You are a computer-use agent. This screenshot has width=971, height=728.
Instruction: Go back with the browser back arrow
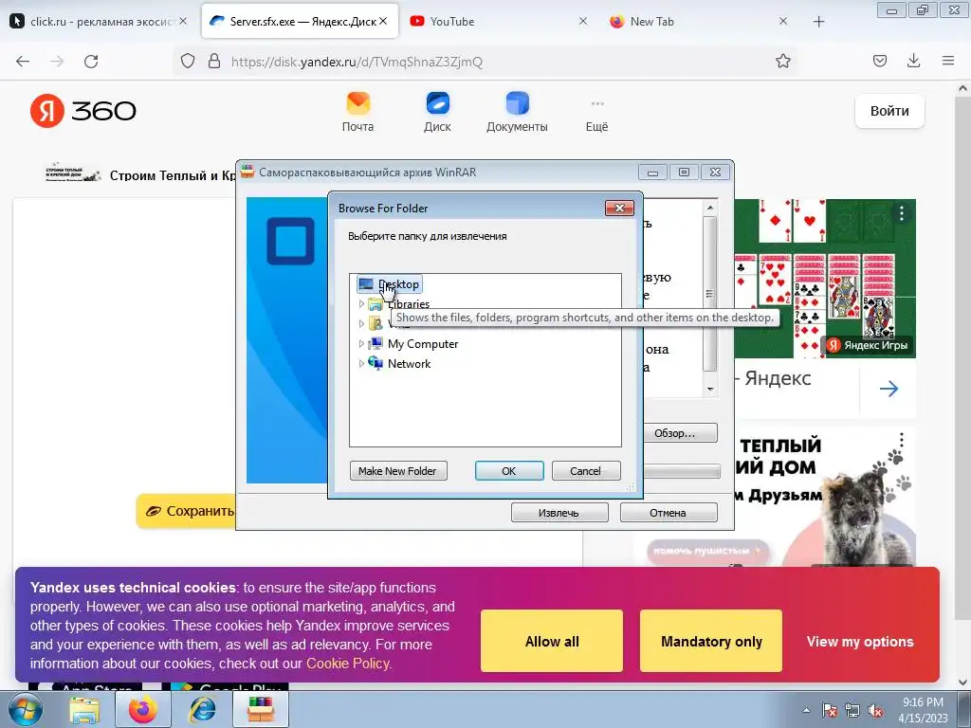click(x=23, y=62)
